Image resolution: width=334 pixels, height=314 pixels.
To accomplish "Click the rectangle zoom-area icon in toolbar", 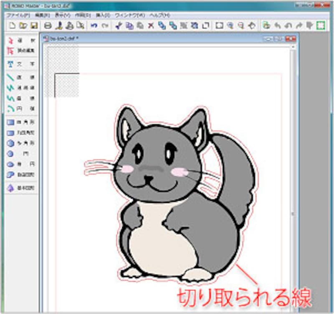I will 219,25.
